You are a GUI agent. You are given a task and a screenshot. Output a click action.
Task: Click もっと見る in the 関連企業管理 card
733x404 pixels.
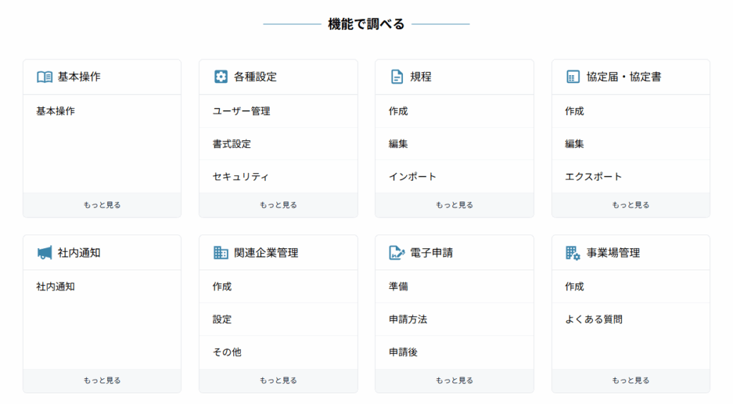(x=278, y=380)
